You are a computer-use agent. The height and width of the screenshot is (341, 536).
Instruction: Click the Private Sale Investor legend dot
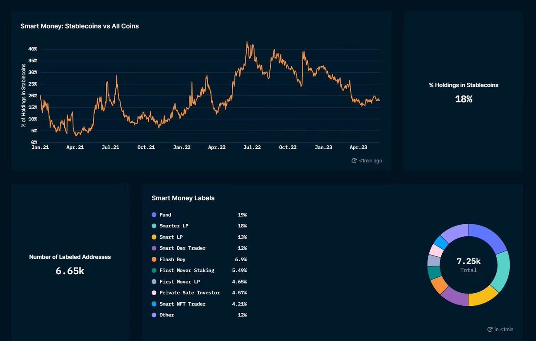(154, 293)
